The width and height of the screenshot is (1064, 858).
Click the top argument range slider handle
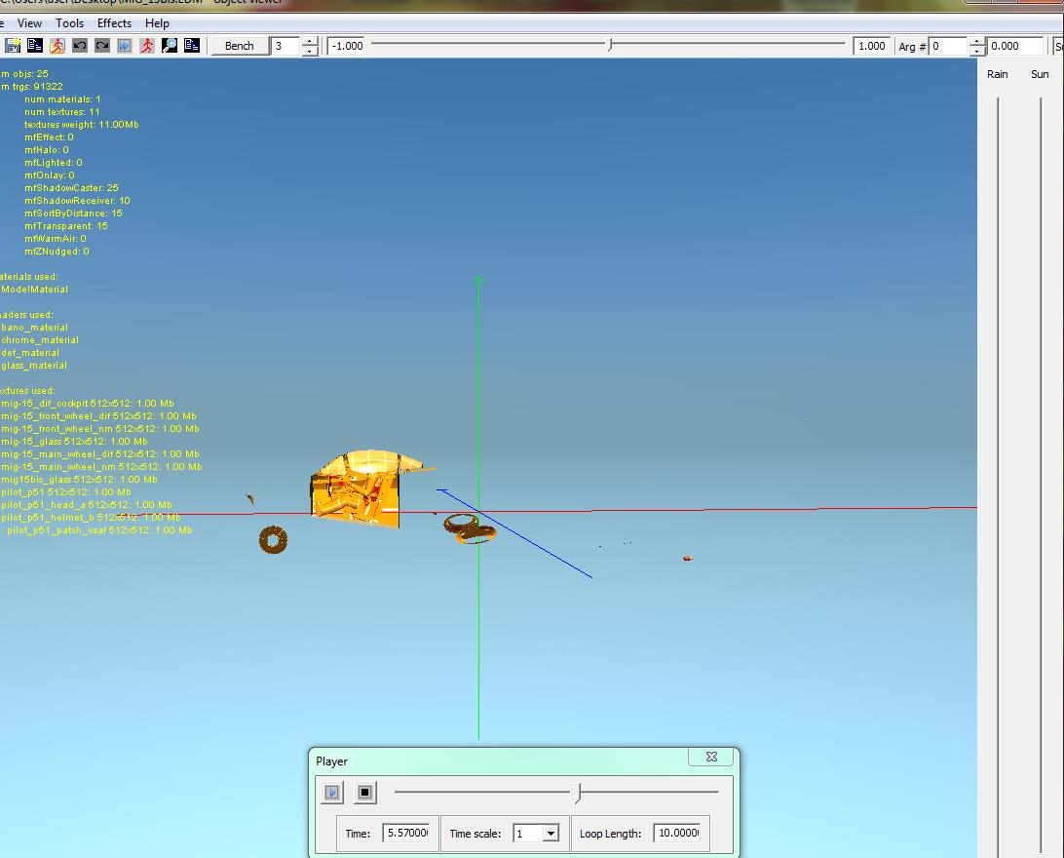[x=610, y=45]
